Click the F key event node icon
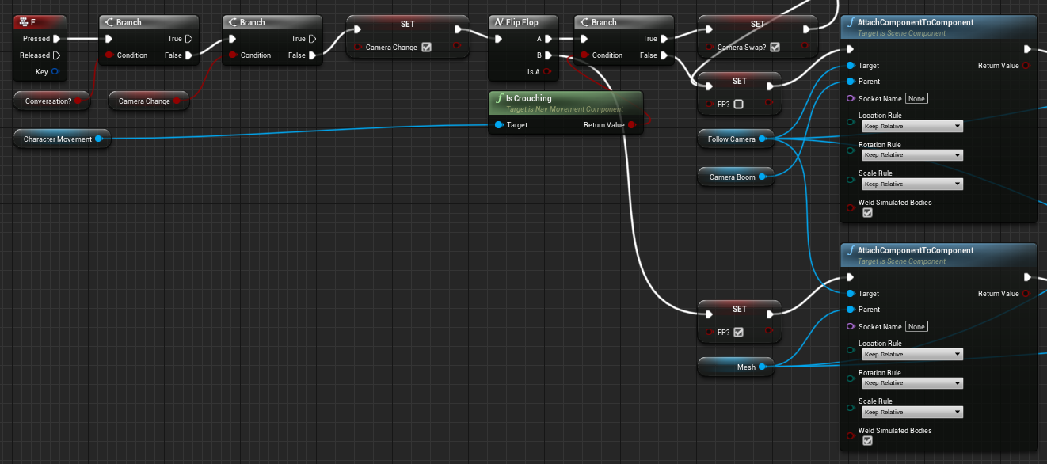This screenshot has height=464, width=1047. pyautogui.click(x=23, y=22)
